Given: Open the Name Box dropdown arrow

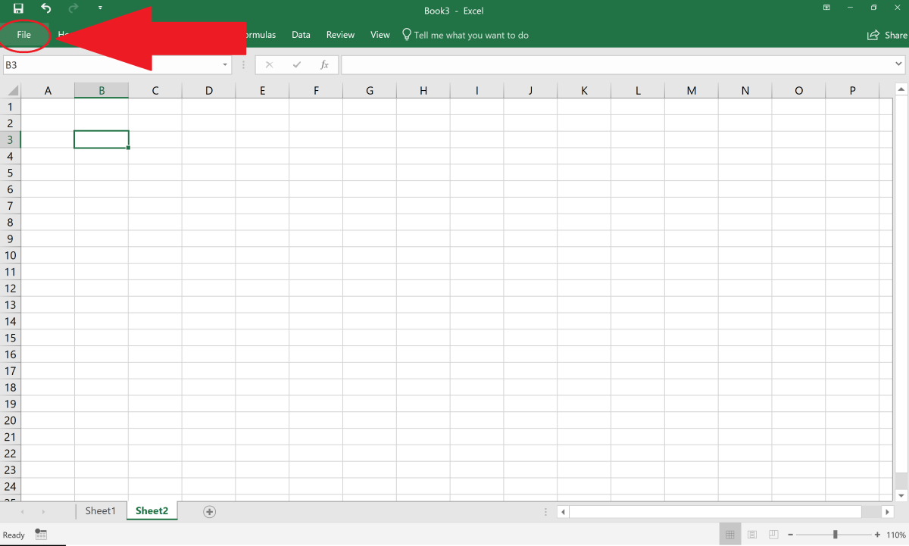Looking at the screenshot, I should pos(224,65).
